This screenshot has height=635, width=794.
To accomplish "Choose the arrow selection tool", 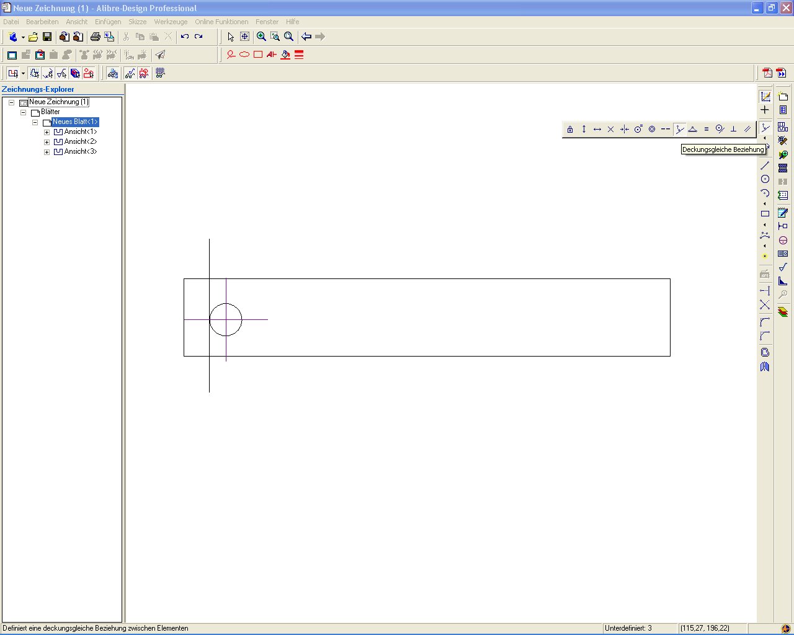I will 231,37.
